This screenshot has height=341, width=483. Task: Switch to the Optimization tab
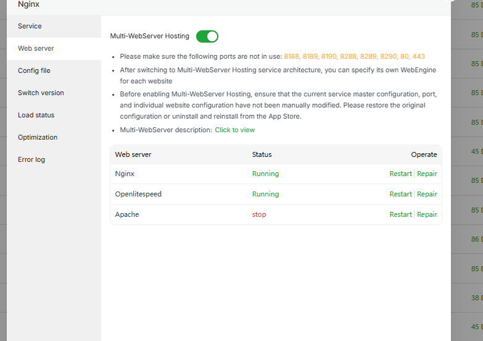pos(38,137)
